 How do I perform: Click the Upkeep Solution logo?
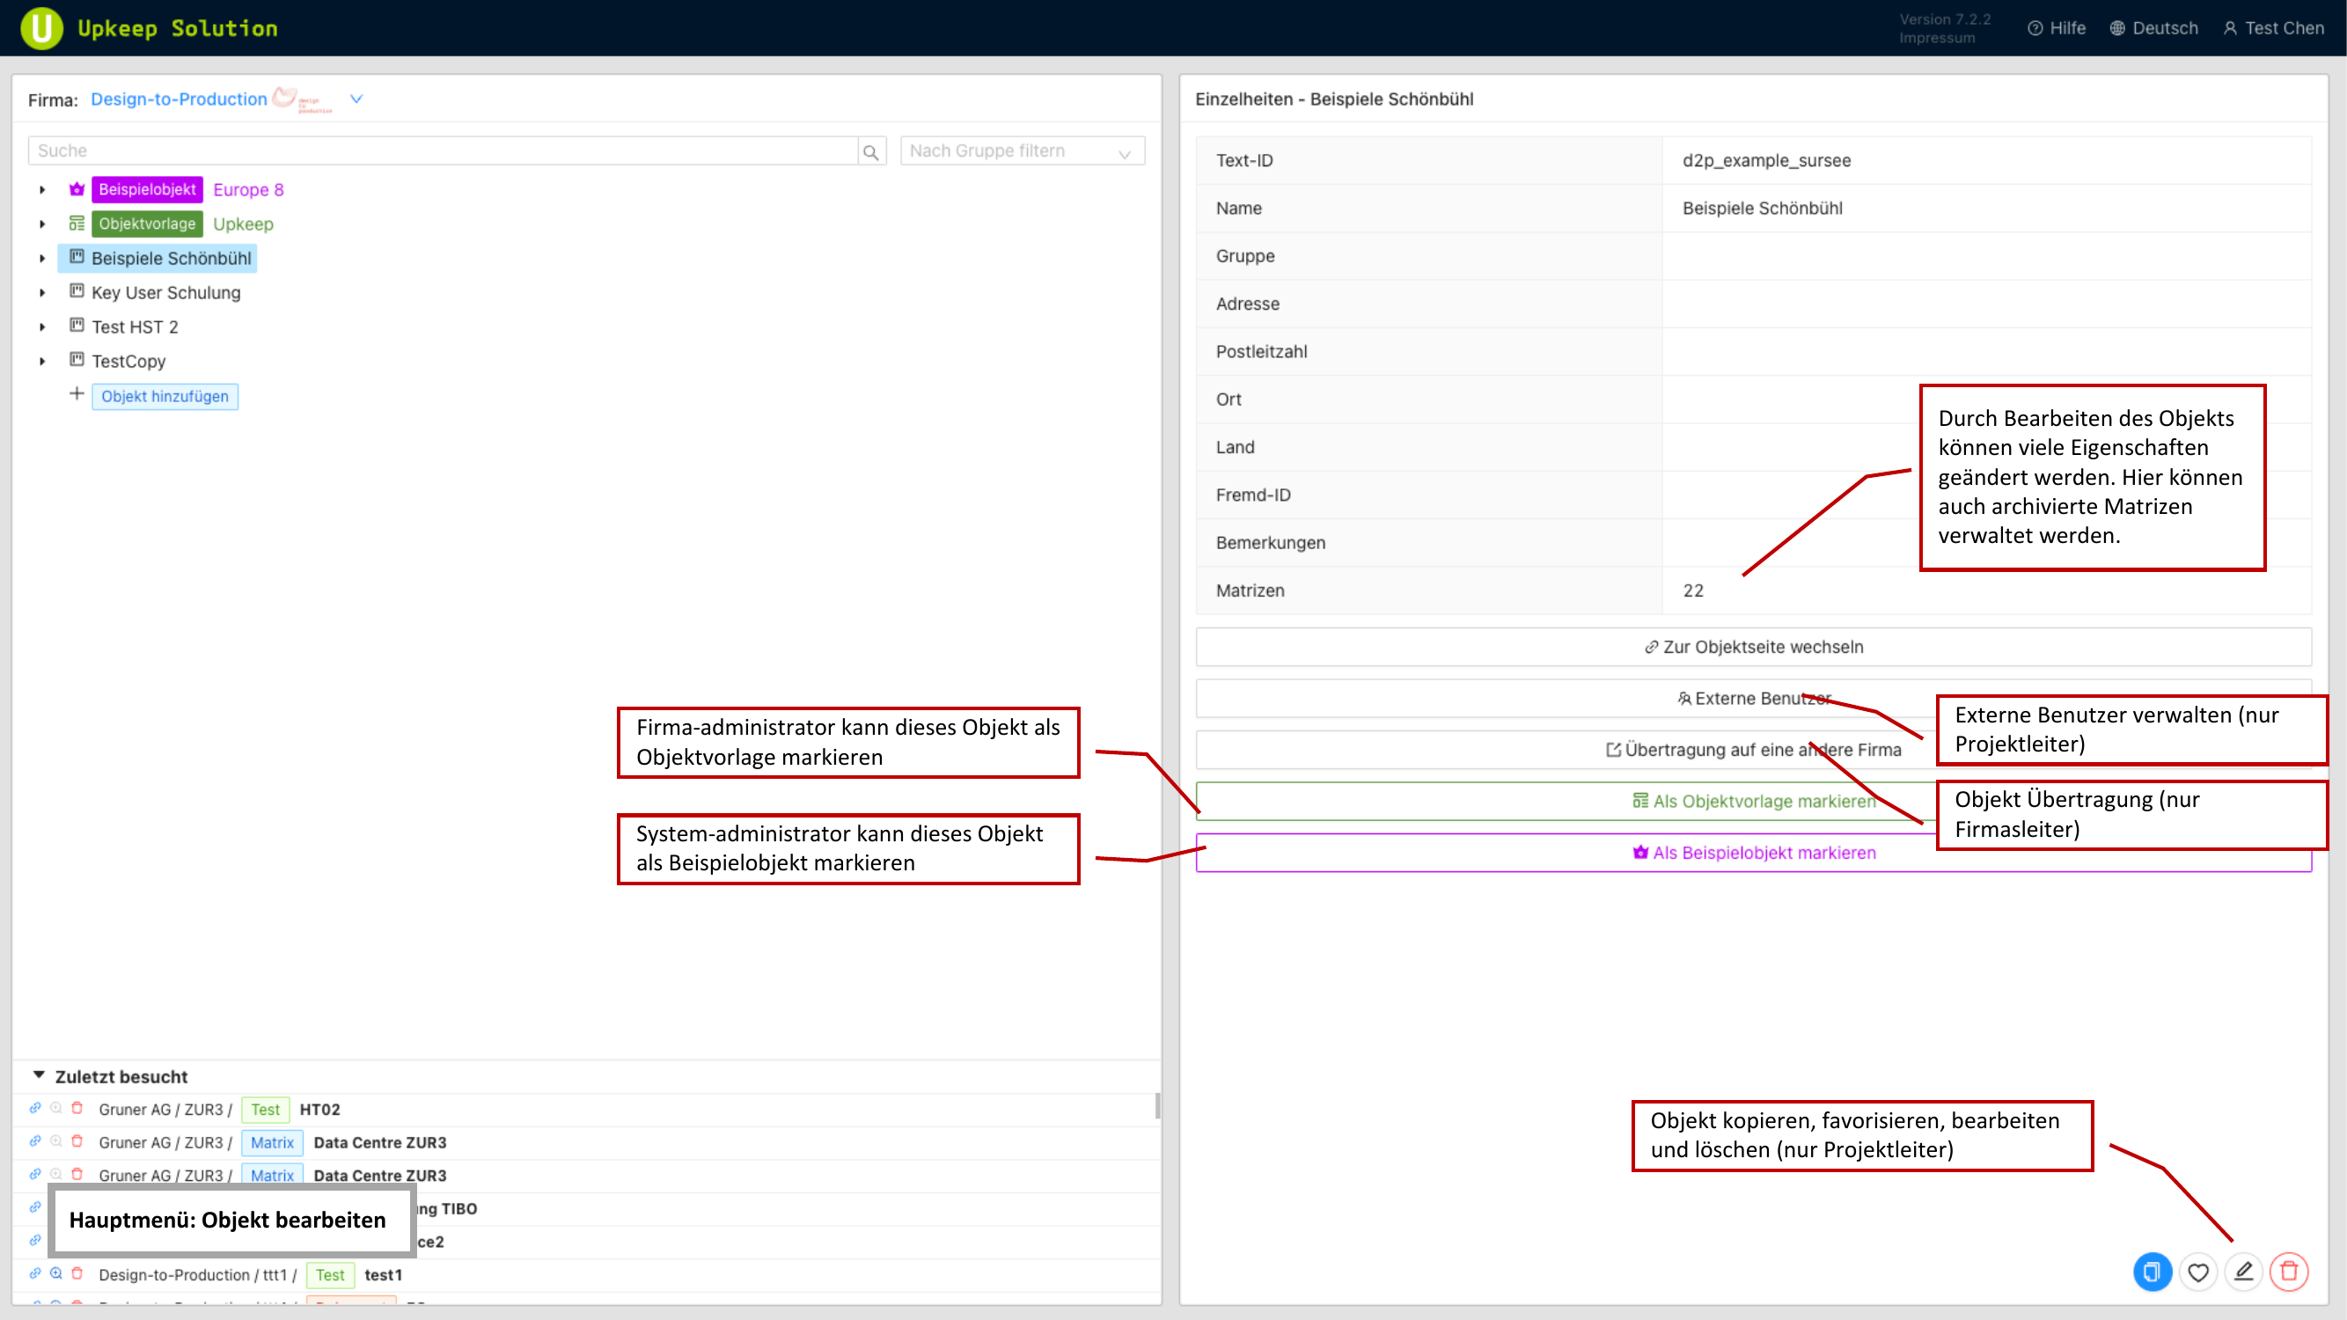coord(42,28)
